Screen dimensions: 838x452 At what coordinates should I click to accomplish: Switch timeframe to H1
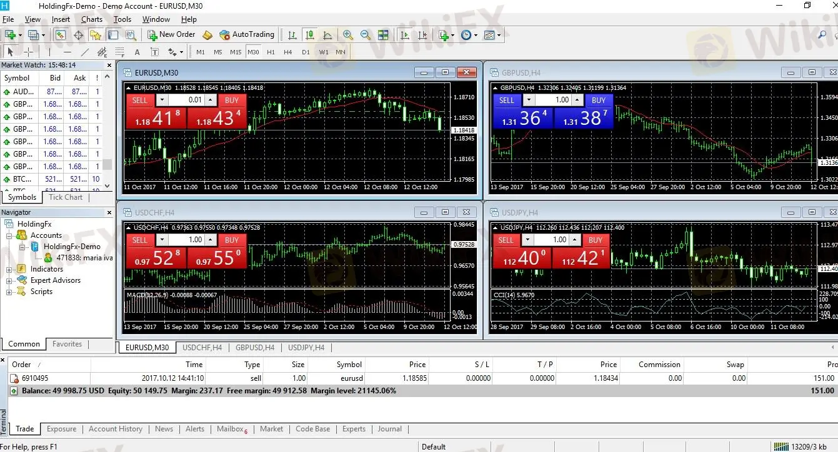coord(271,52)
